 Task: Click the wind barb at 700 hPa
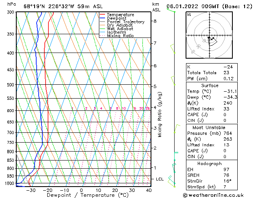pyautogui.click(x=177, y=129)
